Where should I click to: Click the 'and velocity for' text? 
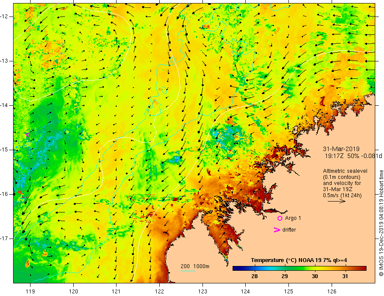(342, 183)
